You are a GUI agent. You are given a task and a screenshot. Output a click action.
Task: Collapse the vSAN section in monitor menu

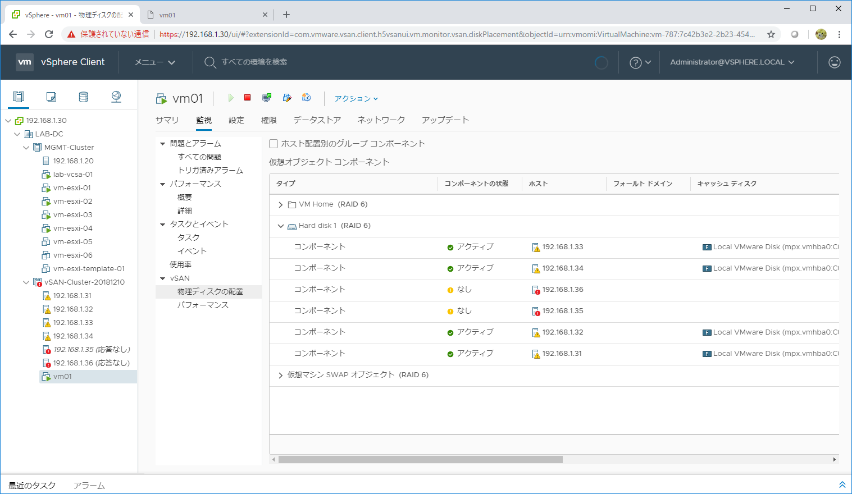click(163, 278)
